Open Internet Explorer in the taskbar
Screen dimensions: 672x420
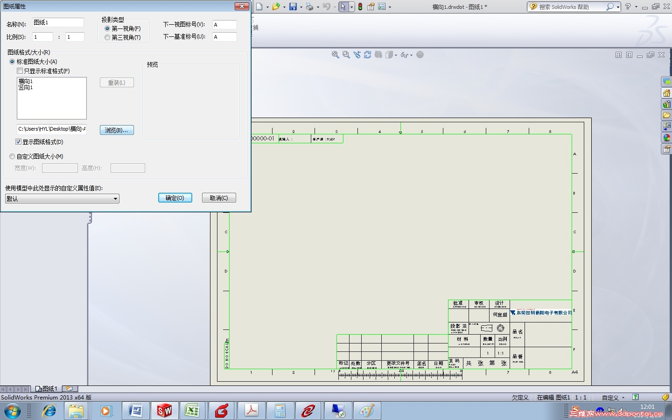(49, 411)
